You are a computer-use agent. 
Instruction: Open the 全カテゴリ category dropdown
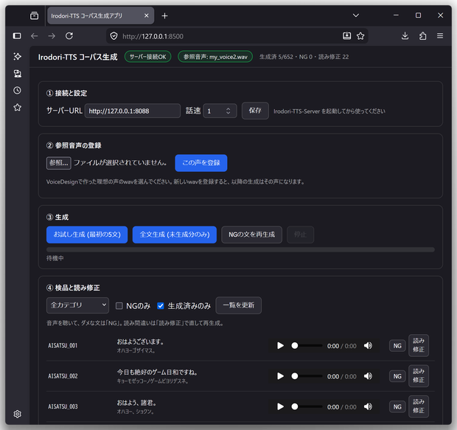pyautogui.click(x=77, y=305)
